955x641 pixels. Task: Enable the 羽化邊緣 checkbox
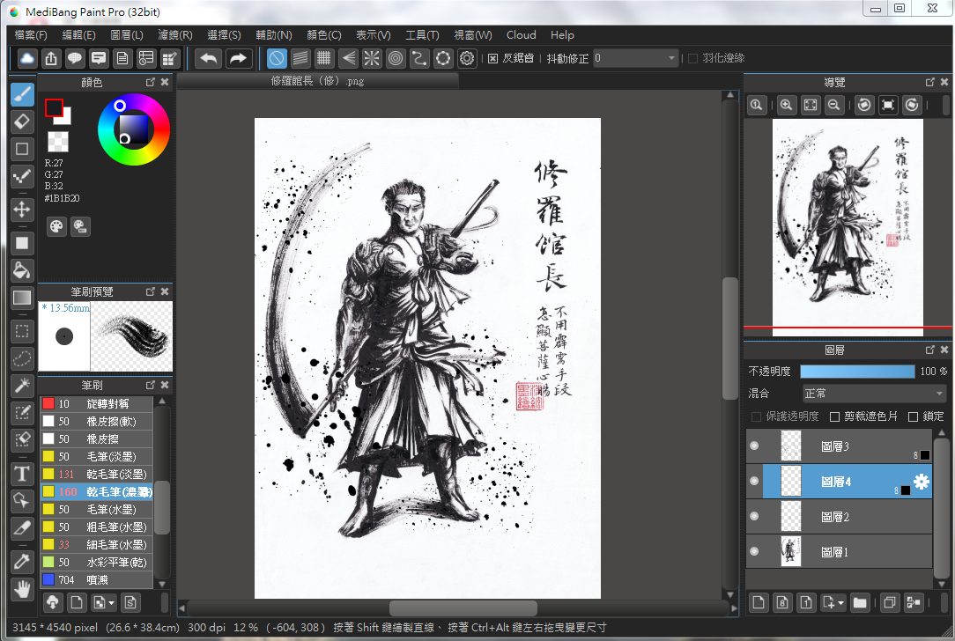tap(692, 58)
